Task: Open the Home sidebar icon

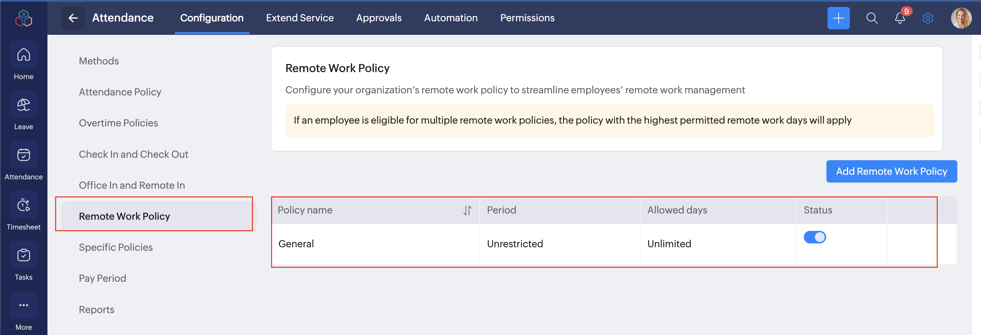Action: [x=24, y=55]
